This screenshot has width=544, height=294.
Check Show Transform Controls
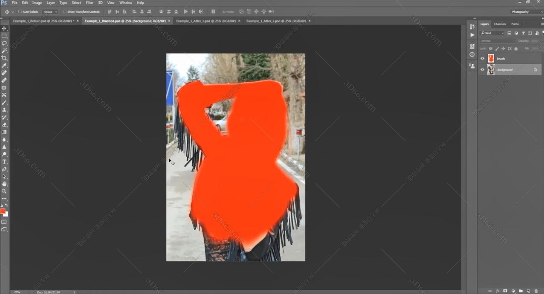point(65,12)
